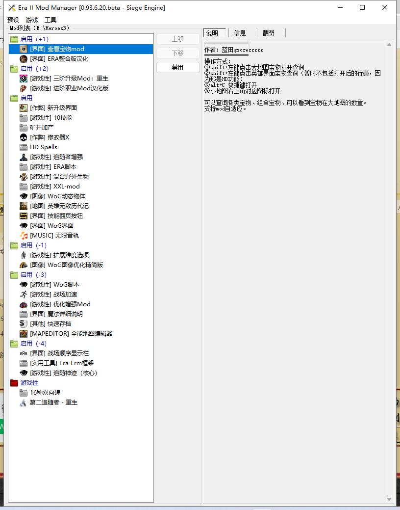Image resolution: width=400 pixels, height=510 pixels.
Task: Select the Era Erm框架 mod row
Action: click(x=80, y=363)
